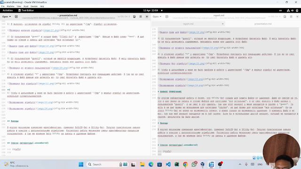Open VirtualBox File menu
The width and height of the screenshot is (301, 169).
[3, 6]
